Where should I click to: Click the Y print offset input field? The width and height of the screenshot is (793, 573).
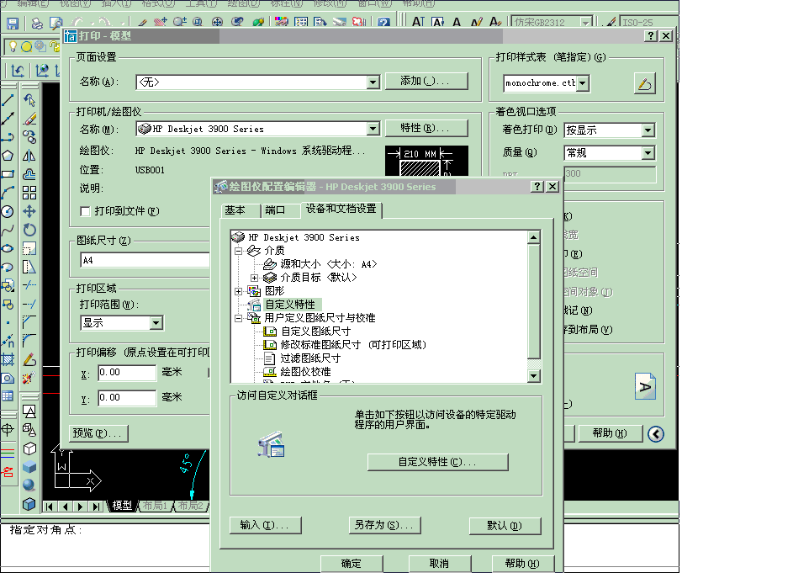(127, 398)
